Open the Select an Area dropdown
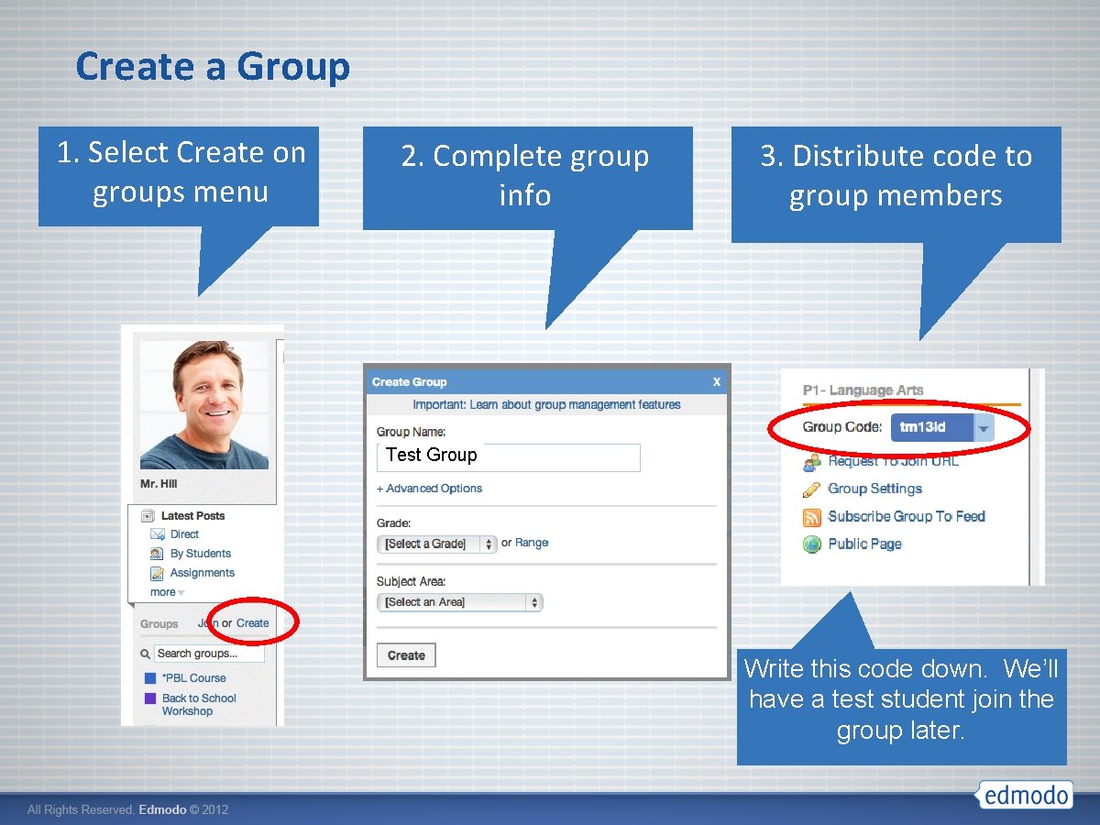The image size is (1100, 825). 459,602
